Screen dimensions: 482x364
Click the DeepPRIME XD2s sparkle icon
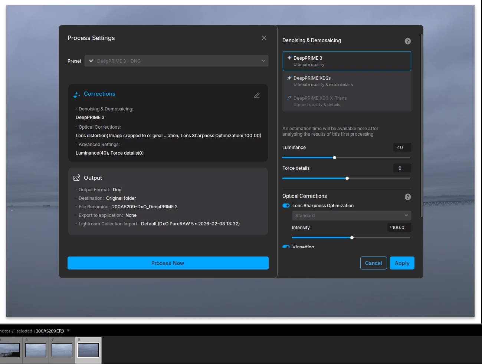click(289, 77)
